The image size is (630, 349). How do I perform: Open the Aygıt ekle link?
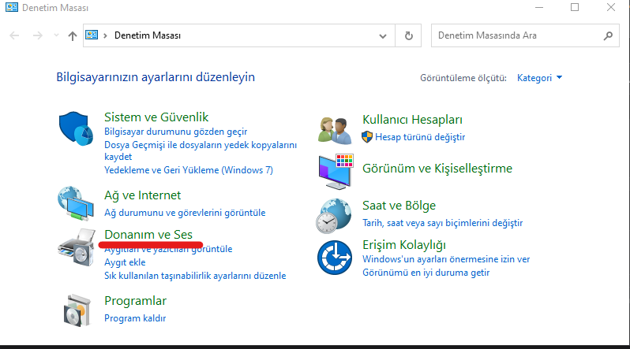125,262
